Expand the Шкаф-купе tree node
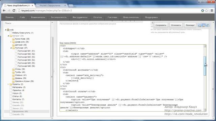The width and height of the screenshot is (216, 121). point(11,42)
